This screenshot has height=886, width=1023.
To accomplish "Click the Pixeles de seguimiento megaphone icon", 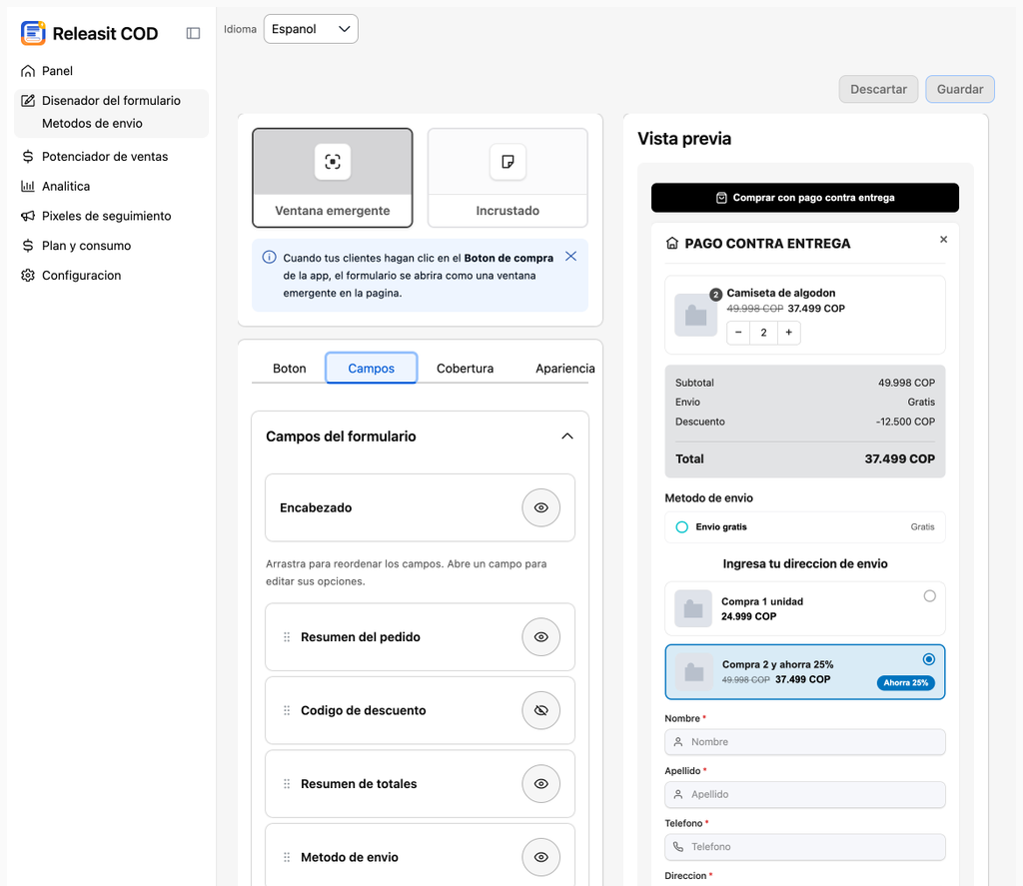I will (x=27, y=216).
